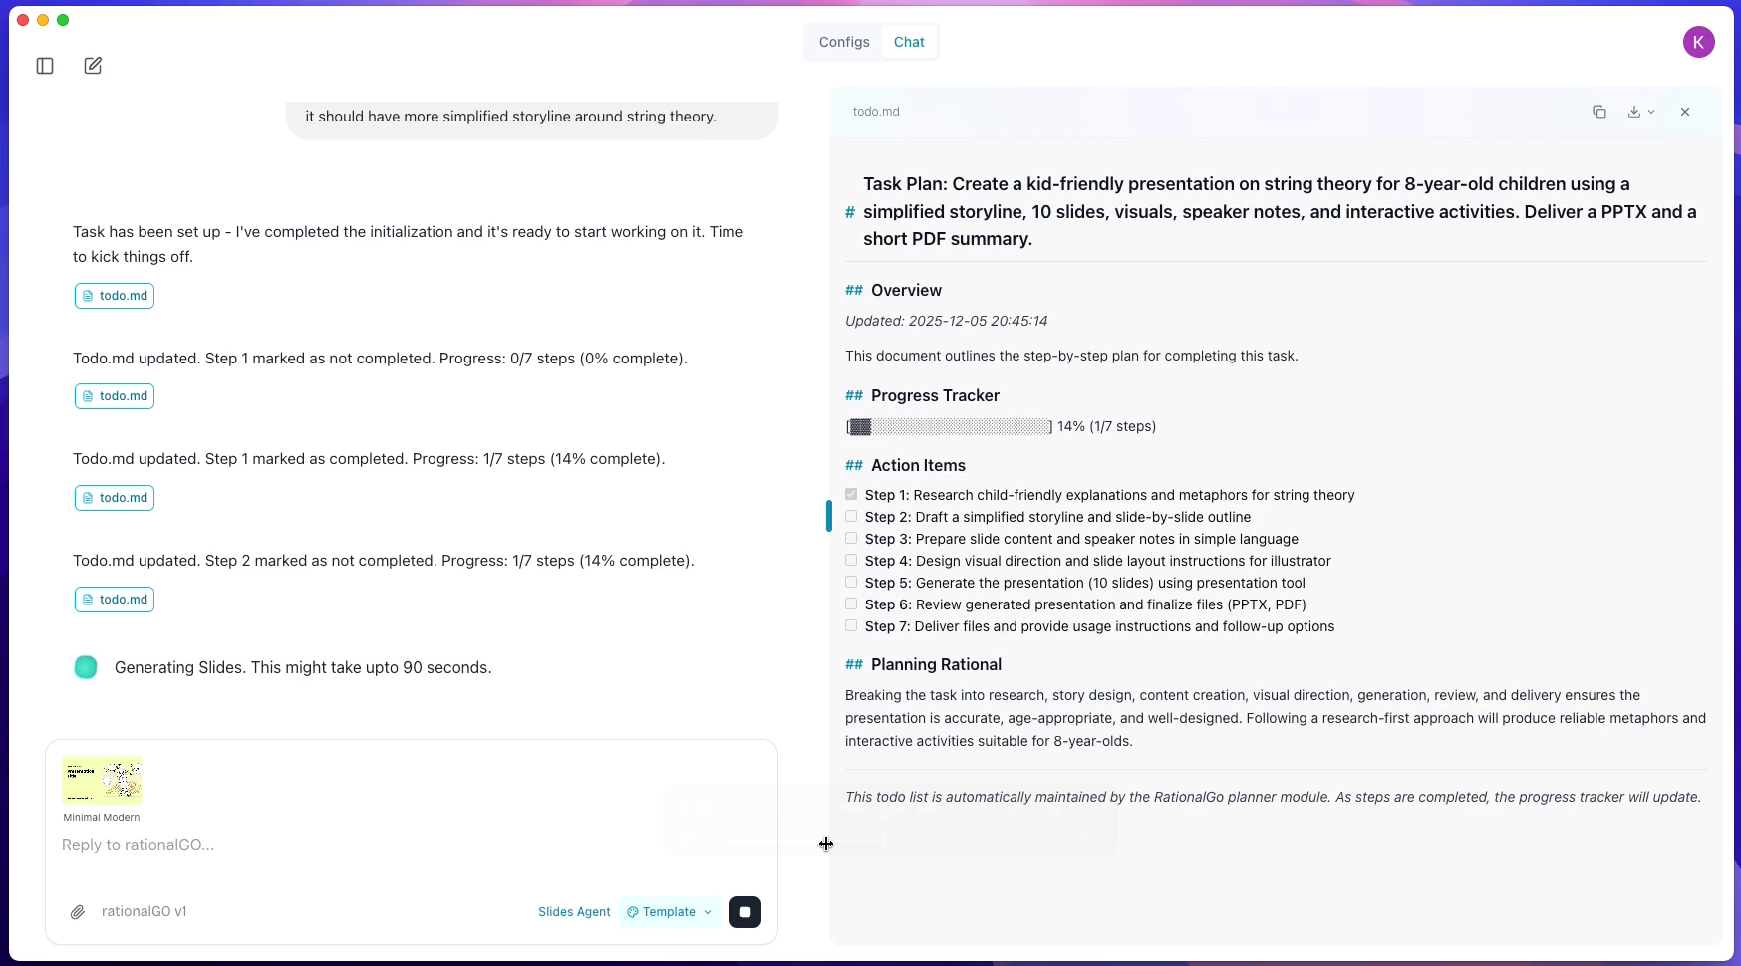Click the Planning Rational heading

click(x=936, y=664)
